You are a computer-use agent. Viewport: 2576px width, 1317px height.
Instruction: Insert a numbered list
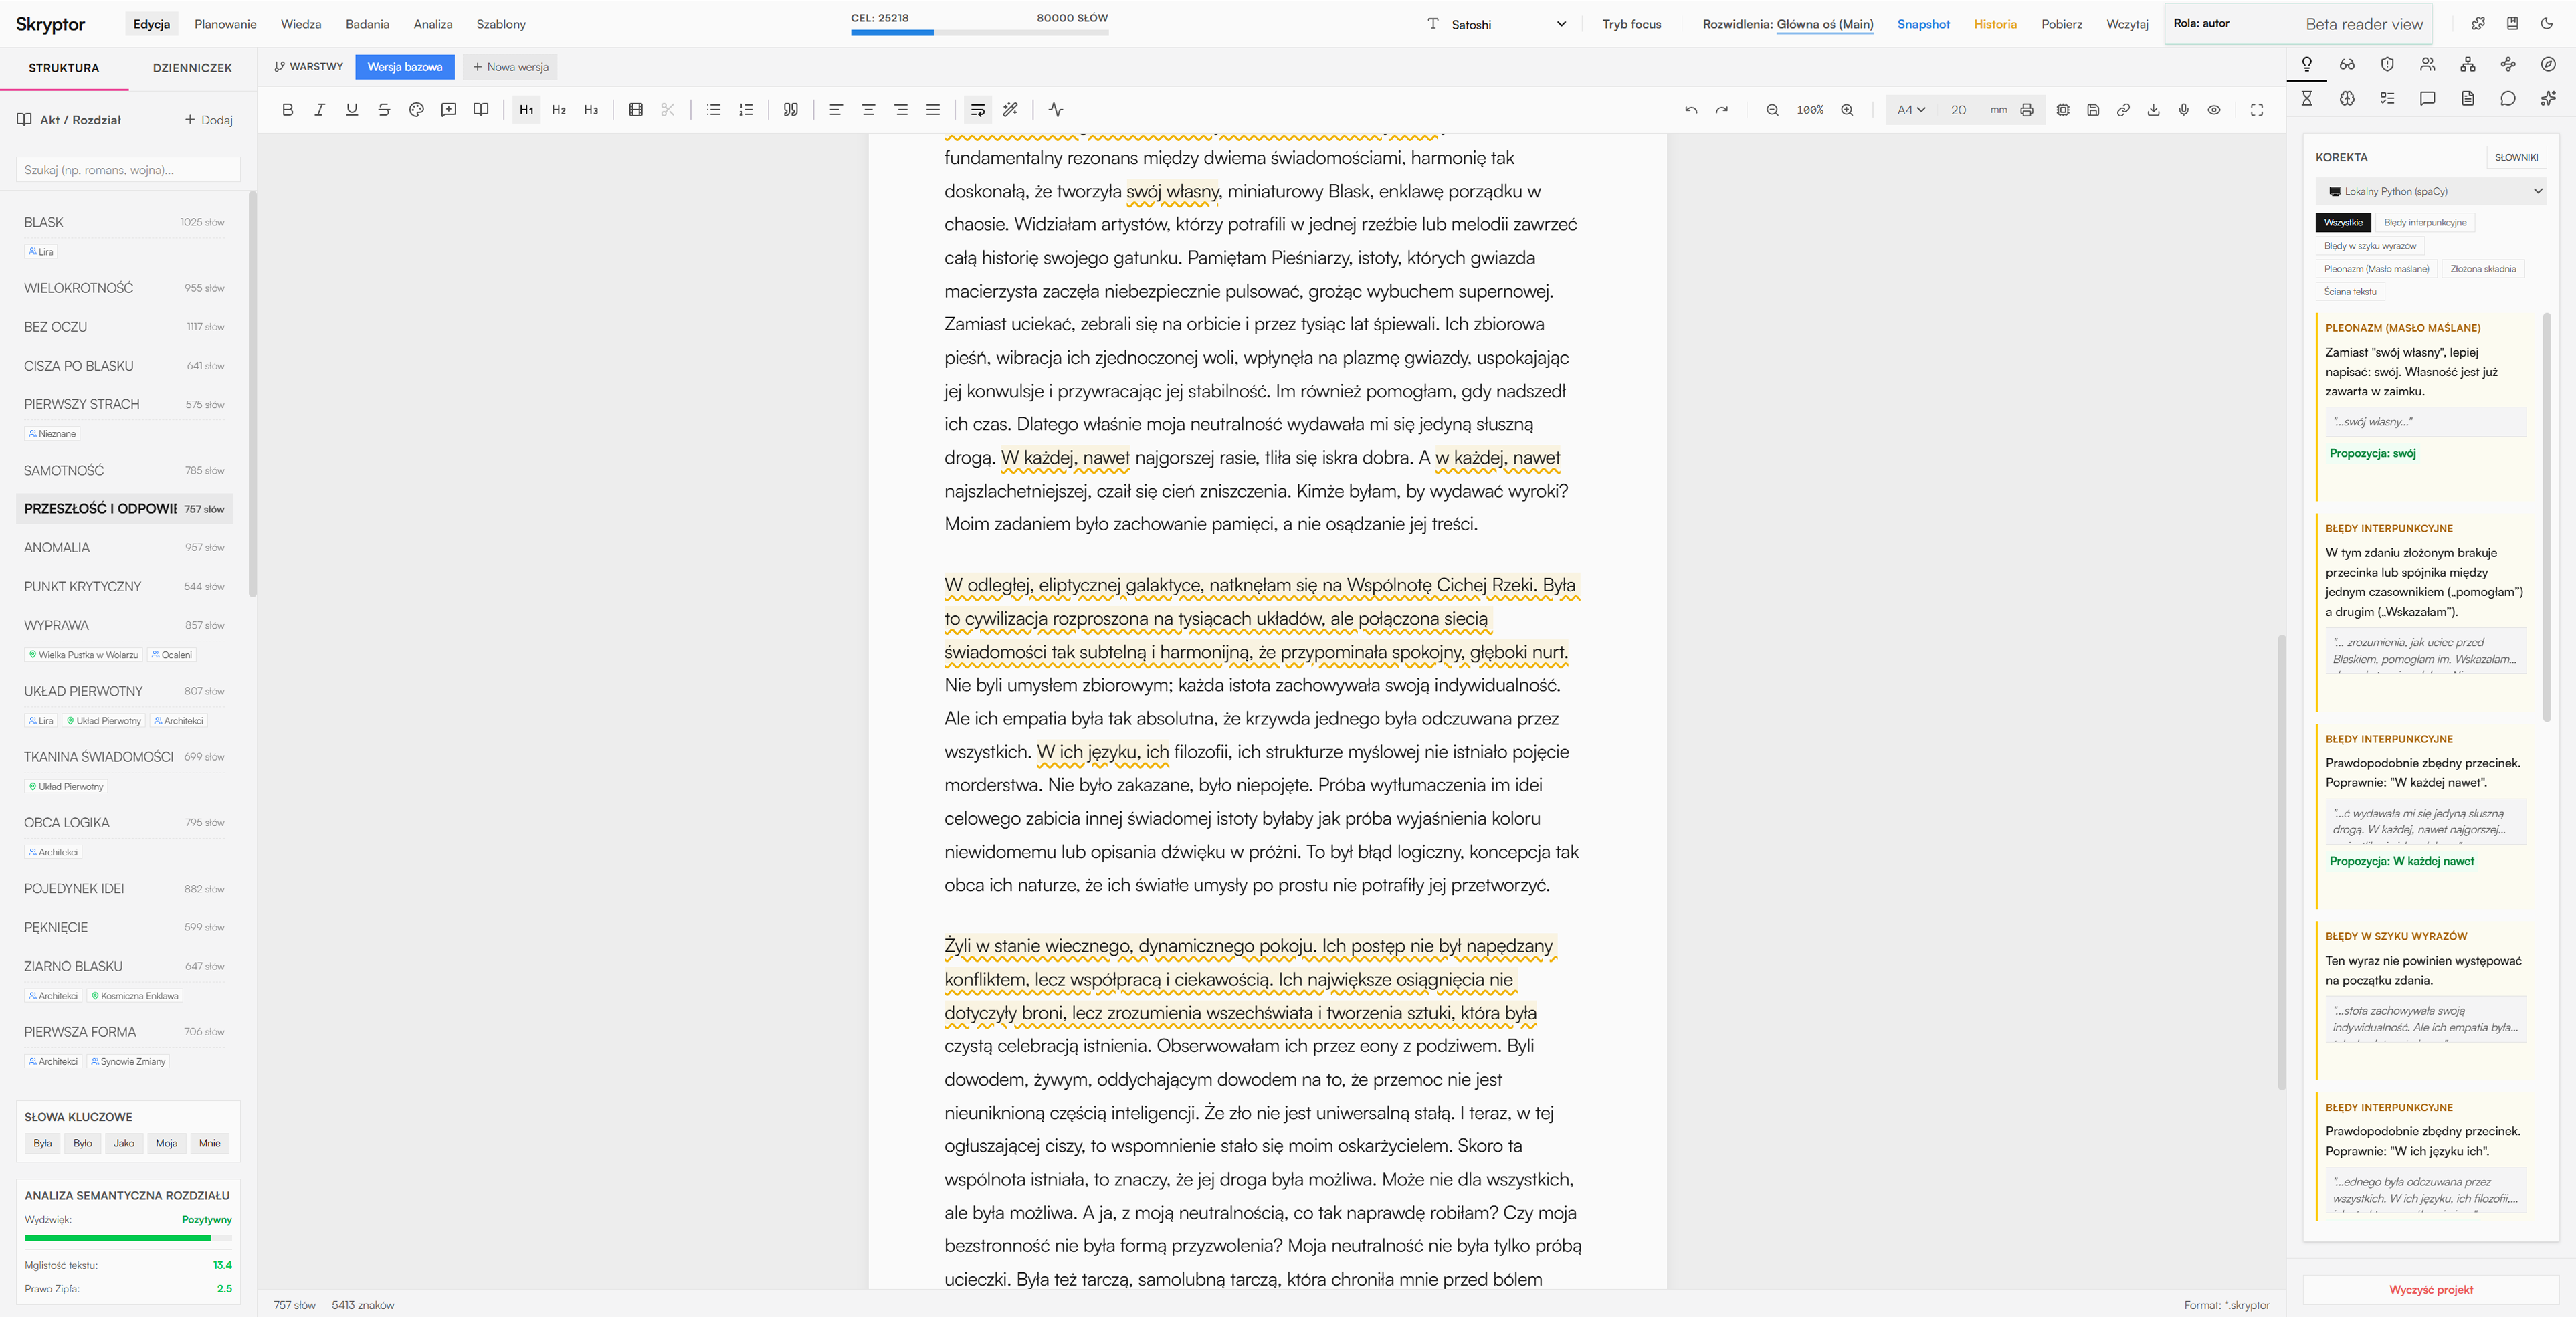point(746,110)
